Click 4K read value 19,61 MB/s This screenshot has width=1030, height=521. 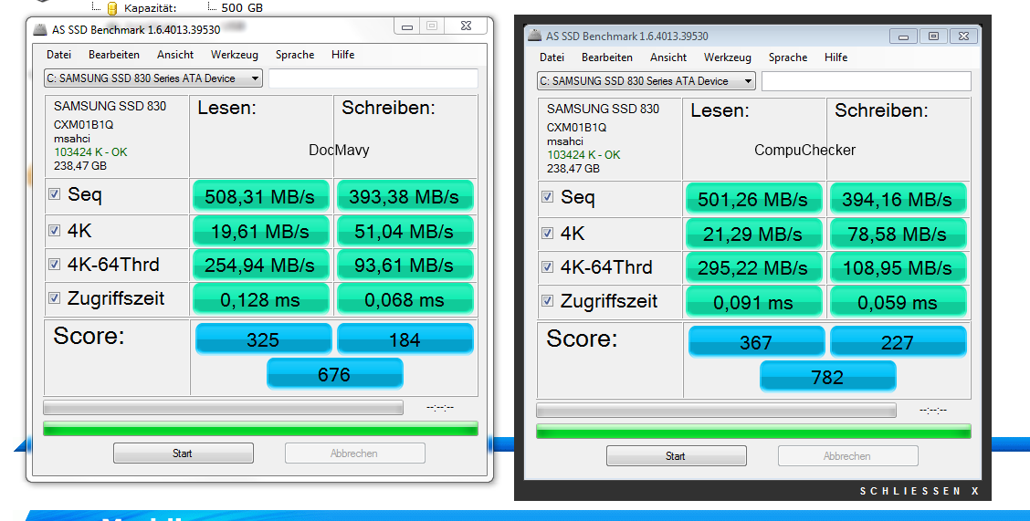(x=261, y=230)
